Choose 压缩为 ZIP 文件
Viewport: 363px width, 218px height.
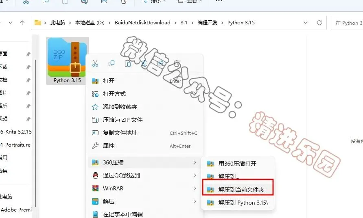(x=145, y=120)
